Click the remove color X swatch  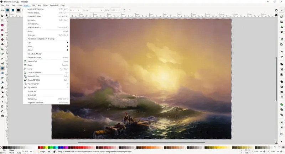click(x=1, y=148)
